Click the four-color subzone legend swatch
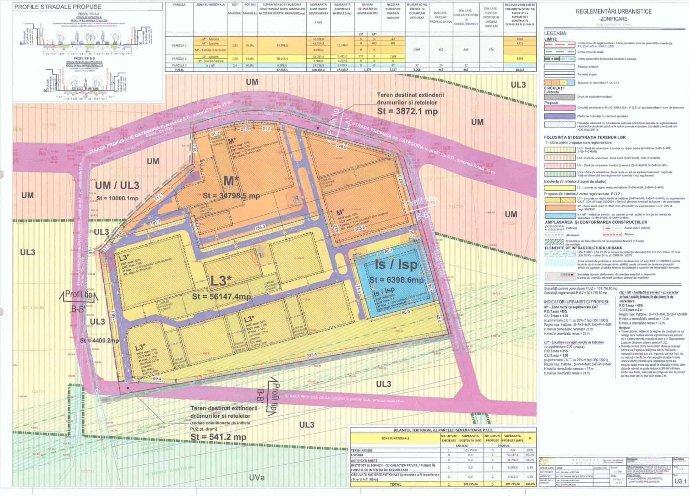The width and height of the screenshot is (689, 496). click(x=559, y=83)
